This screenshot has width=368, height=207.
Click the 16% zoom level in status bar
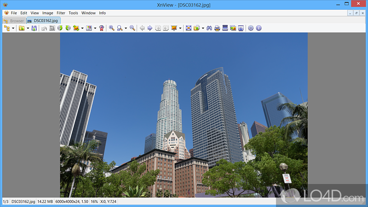94,201
